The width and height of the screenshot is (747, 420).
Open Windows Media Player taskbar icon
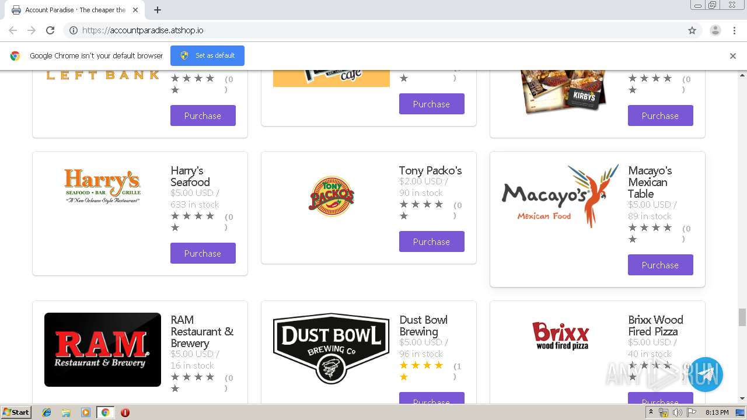coord(86,412)
